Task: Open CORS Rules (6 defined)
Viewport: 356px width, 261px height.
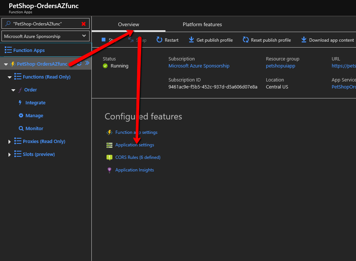Action: 138,157
